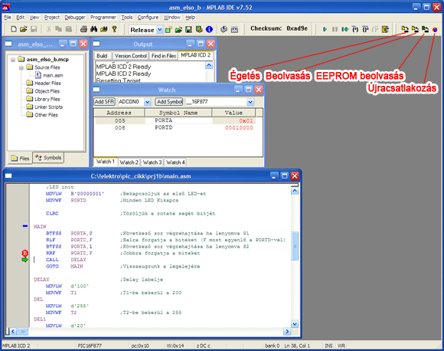Open the Debugger menu
This screenshot has width=444, height=351.
pyautogui.click(x=75, y=18)
